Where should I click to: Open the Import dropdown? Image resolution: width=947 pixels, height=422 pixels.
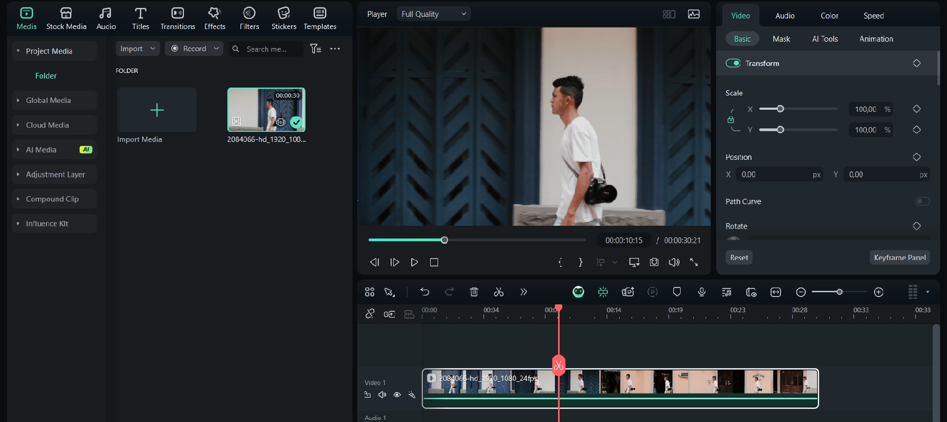[137, 49]
